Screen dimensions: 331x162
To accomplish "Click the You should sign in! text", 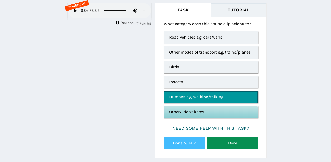I will pyautogui.click(x=136, y=23).
